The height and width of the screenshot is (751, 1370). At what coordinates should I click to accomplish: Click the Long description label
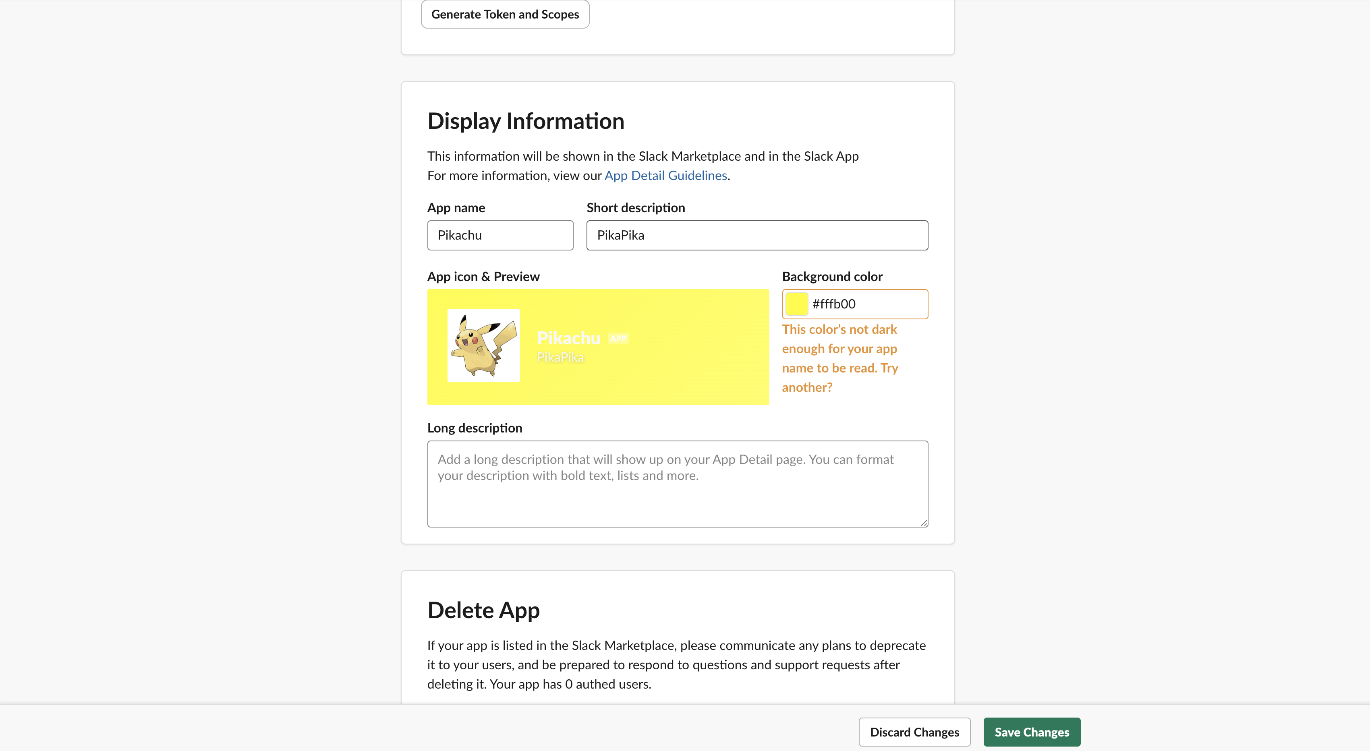point(475,428)
